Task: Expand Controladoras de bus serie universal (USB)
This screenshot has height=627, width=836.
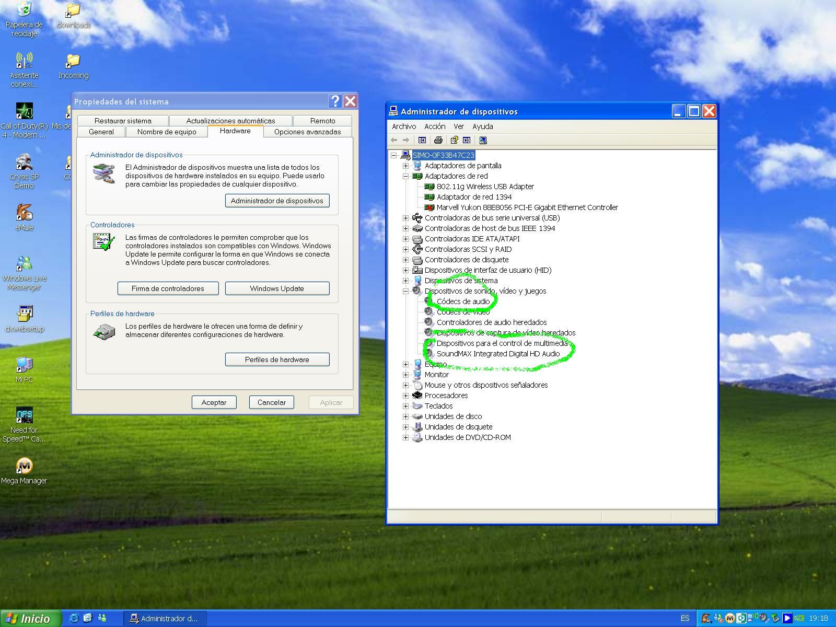Action: (405, 218)
